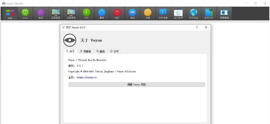270x124 pixels.
Task: Launch 远程控制 remote control tool
Action: coord(71,14)
